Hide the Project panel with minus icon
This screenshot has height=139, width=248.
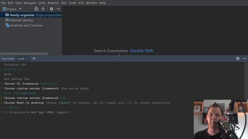coord(58,9)
